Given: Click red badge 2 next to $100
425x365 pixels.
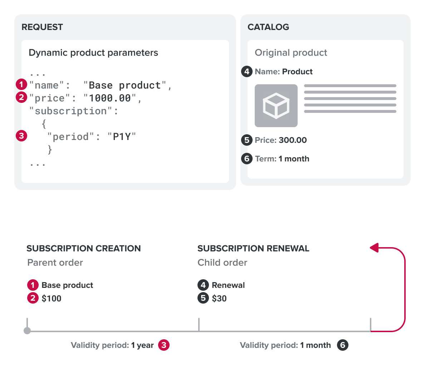Looking at the screenshot, I should tap(33, 298).
